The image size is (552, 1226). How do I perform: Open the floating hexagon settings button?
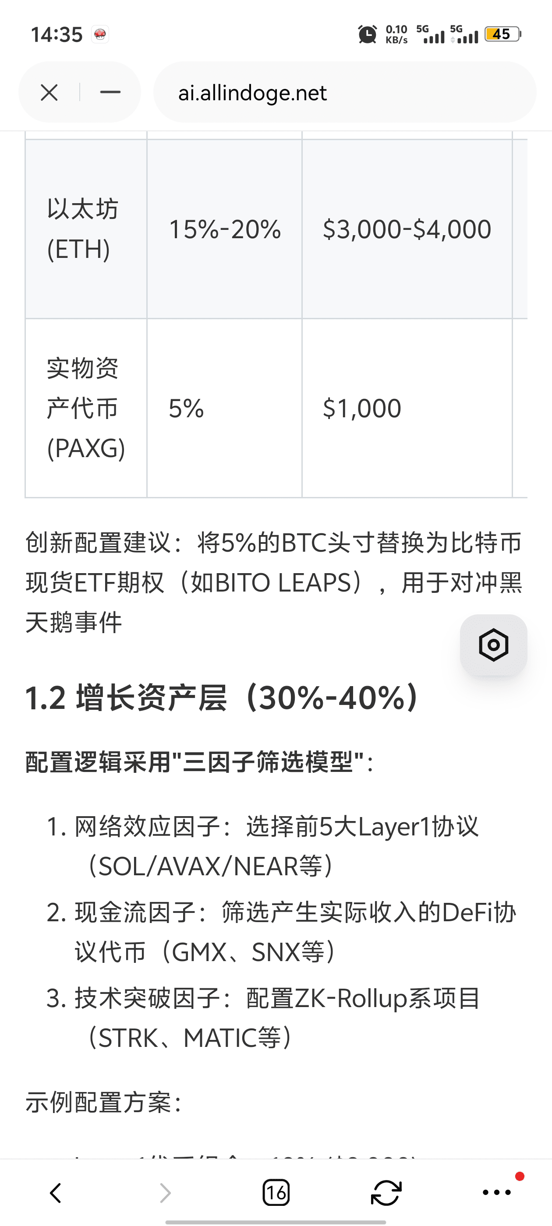tap(493, 645)
